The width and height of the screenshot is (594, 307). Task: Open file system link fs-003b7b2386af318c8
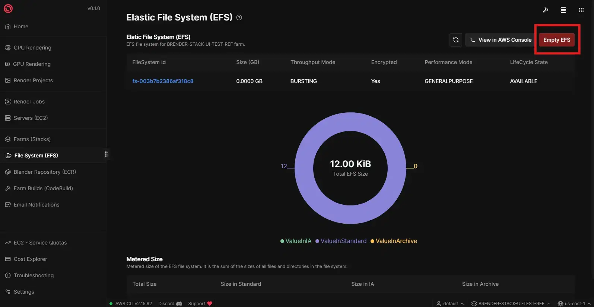[163, 81]
